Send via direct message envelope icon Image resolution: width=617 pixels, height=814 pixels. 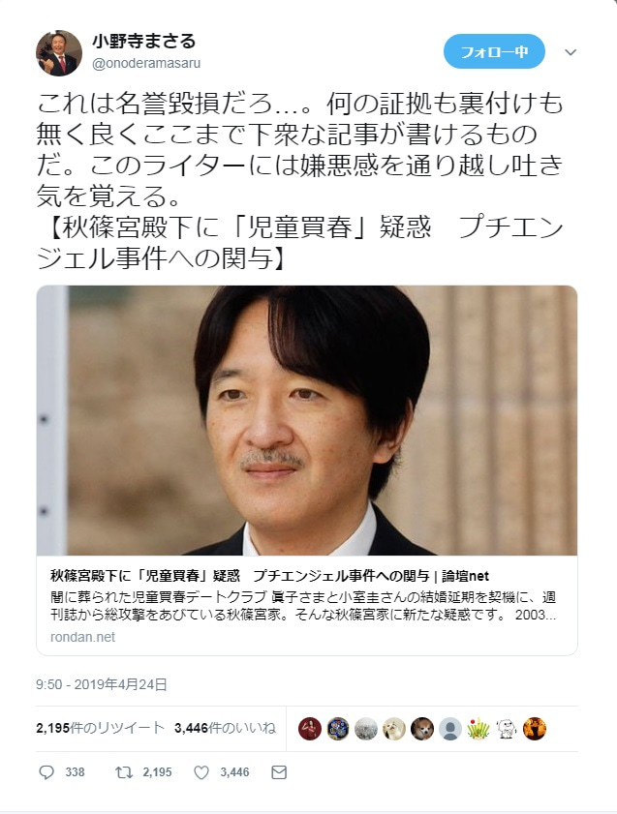(279, 772)
